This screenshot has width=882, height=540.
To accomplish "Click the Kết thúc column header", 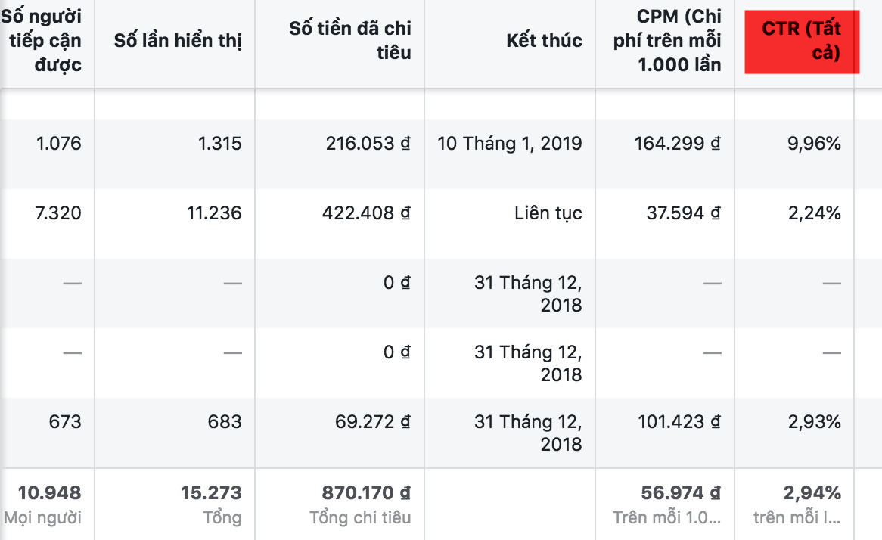I will (x=544, y=40).
